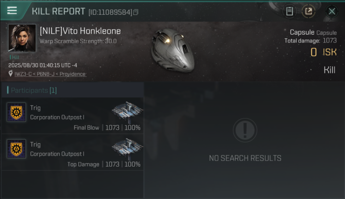Image resolution: width=345 pixels, height=199 pixels.
Task: Click Vito Honkleone's portrait
Action: click(x=22, y=38)
